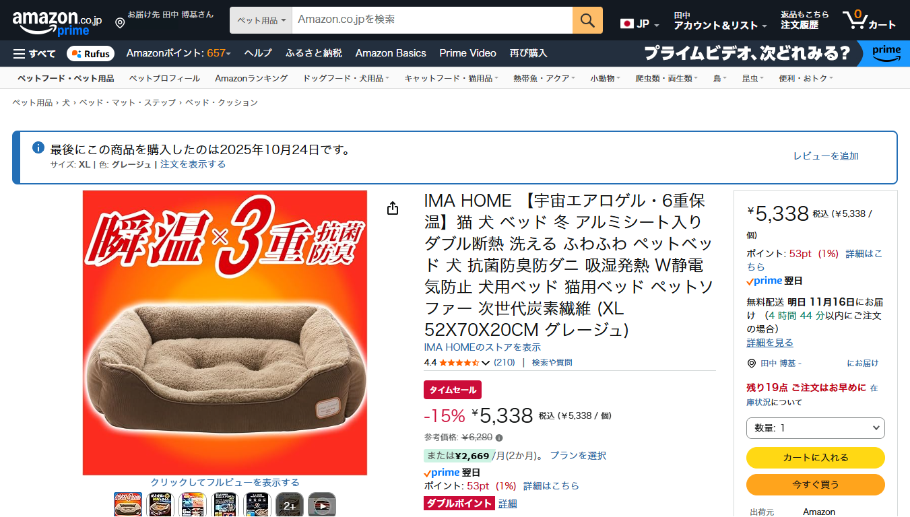Image resolution: width=910 pixels, height=517 pixels.
Task: Click the share icon beside product image
Action: 393,209
